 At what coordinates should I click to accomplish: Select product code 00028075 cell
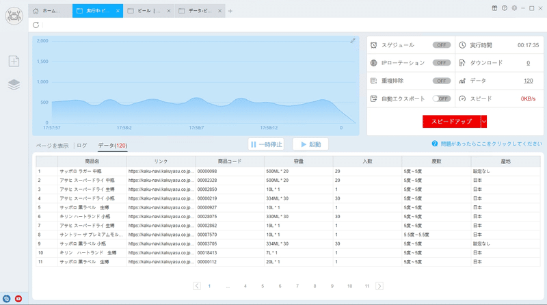pos(230,217)
